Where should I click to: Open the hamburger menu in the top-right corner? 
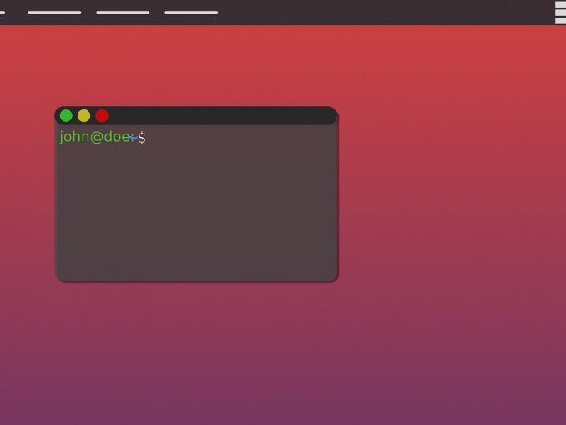coord(560,12)
